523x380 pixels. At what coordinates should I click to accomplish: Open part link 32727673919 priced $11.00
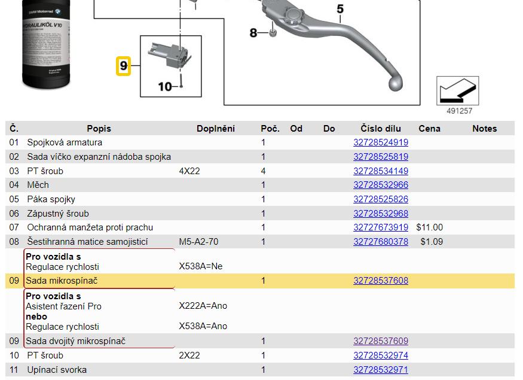381,227
